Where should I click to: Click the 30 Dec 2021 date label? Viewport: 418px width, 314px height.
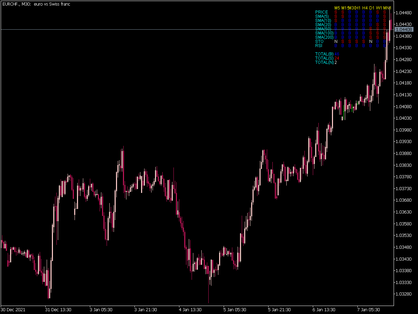click(13, 309)
